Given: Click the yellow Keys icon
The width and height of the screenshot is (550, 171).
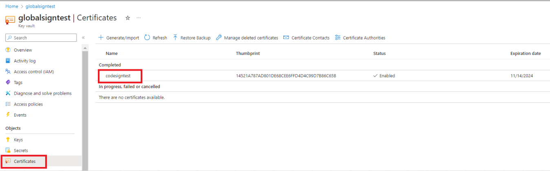Looking at the screenshot, I should point(8,139).
